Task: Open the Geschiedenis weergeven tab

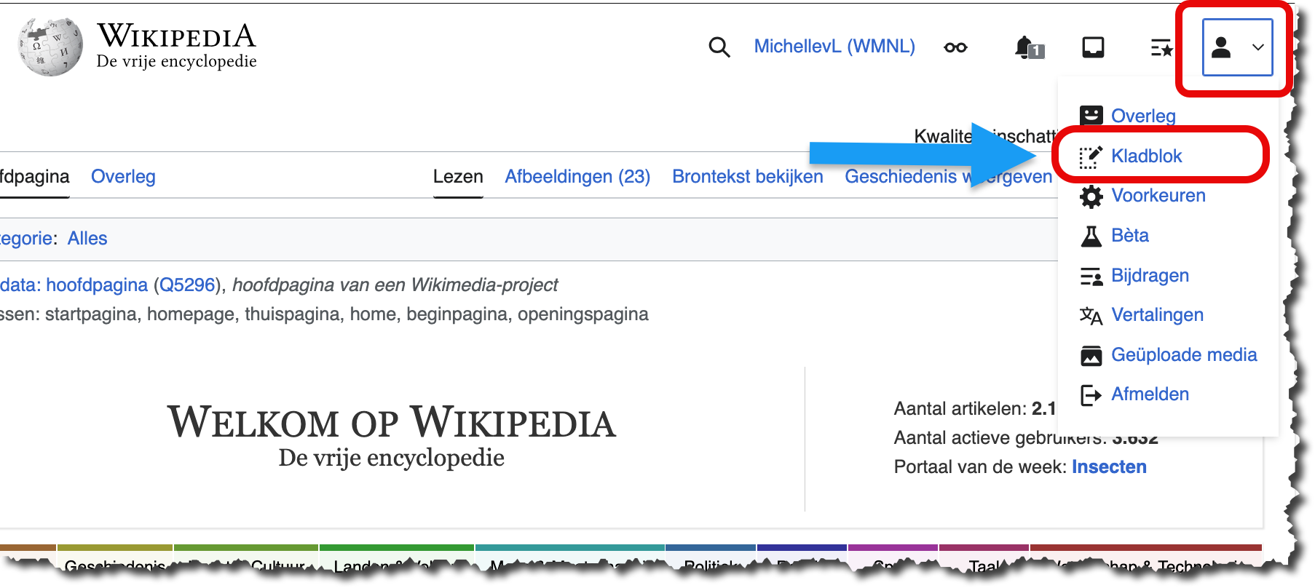Action: click(x=948, y=176)
